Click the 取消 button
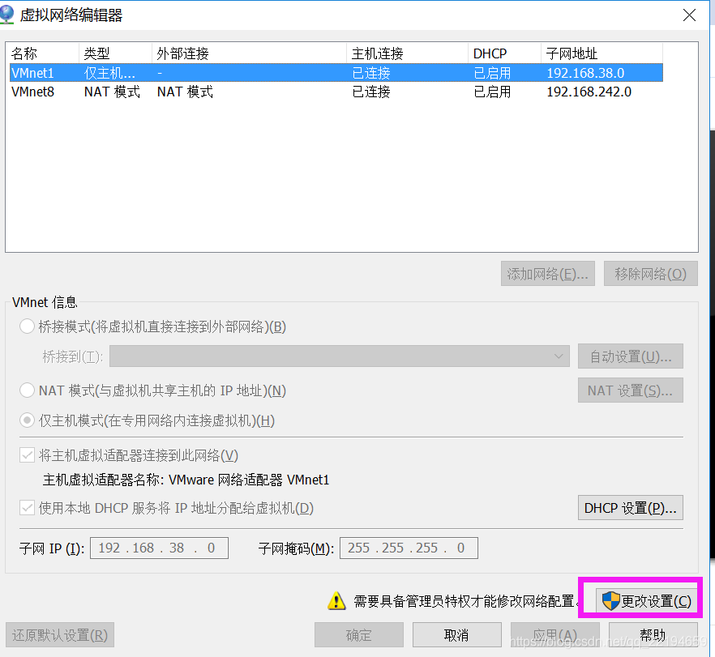This screenshot has height=657, width=715. tap(457, 634)
